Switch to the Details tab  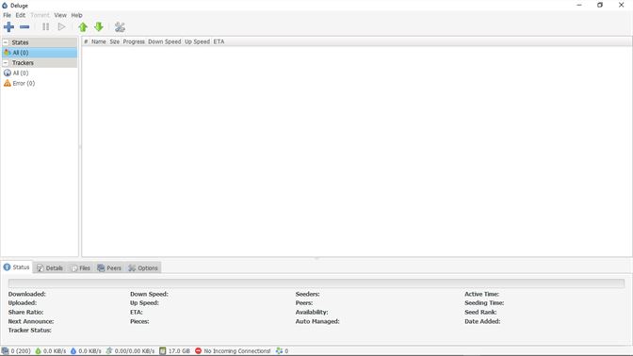tap(50, 268)
